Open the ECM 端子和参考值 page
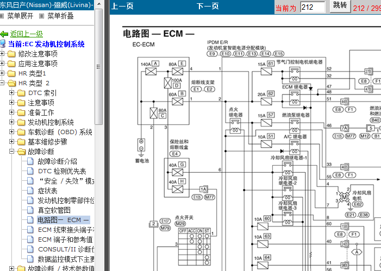The width and height of the screenshot is (381, 271). [65, 240]
